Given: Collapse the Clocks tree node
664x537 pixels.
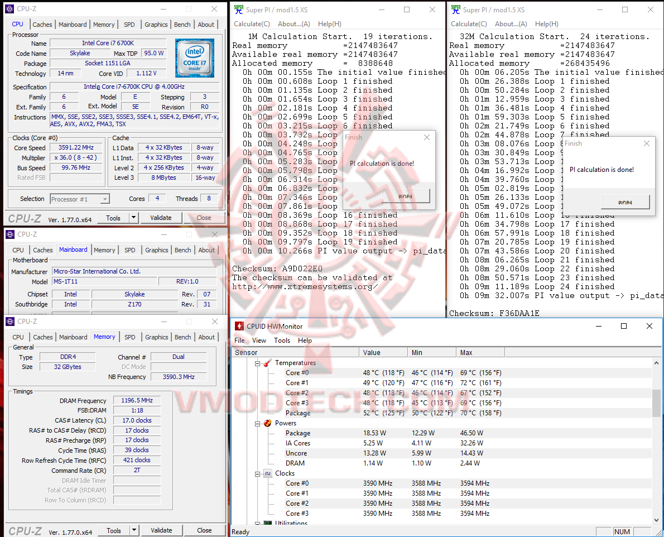Looking at the screenshot, I should [257, 474].
